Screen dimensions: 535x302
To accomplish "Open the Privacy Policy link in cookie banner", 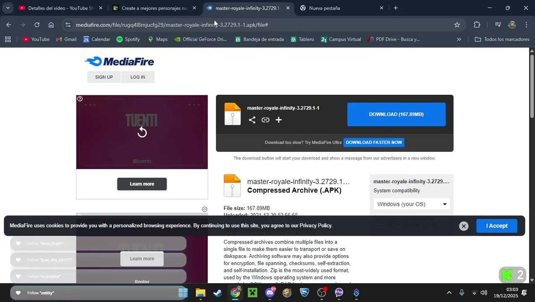I will [x=316, y=226].
